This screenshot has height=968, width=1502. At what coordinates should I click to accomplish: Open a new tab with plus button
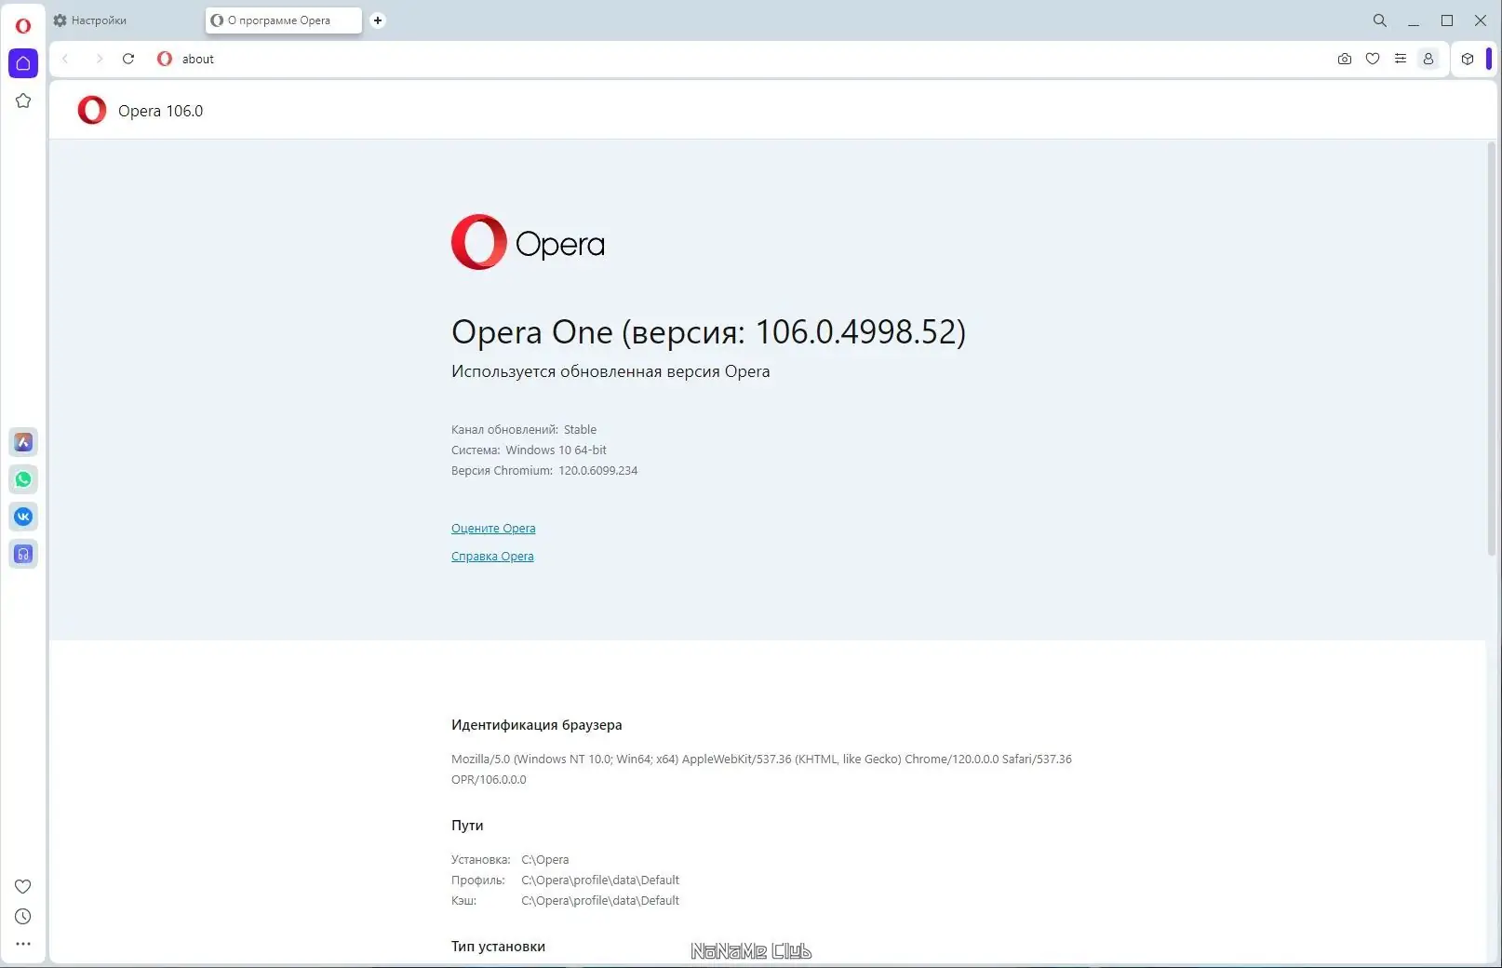click(x=378, y=20)
